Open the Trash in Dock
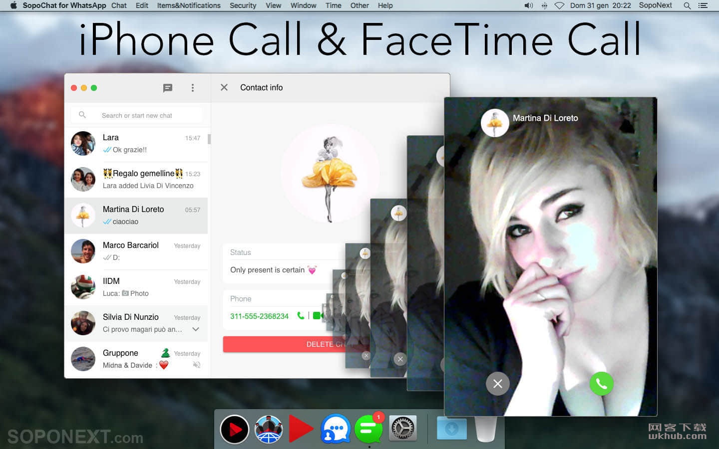 point(485,429)
